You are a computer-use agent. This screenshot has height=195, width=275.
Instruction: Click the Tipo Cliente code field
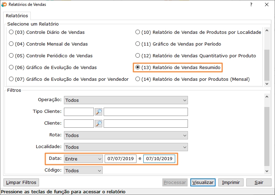pos(79,112)
